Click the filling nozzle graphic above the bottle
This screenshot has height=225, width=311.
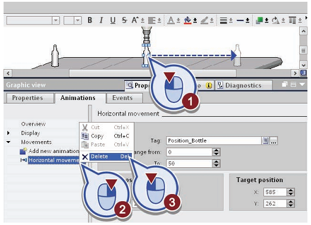click(146, 35)
